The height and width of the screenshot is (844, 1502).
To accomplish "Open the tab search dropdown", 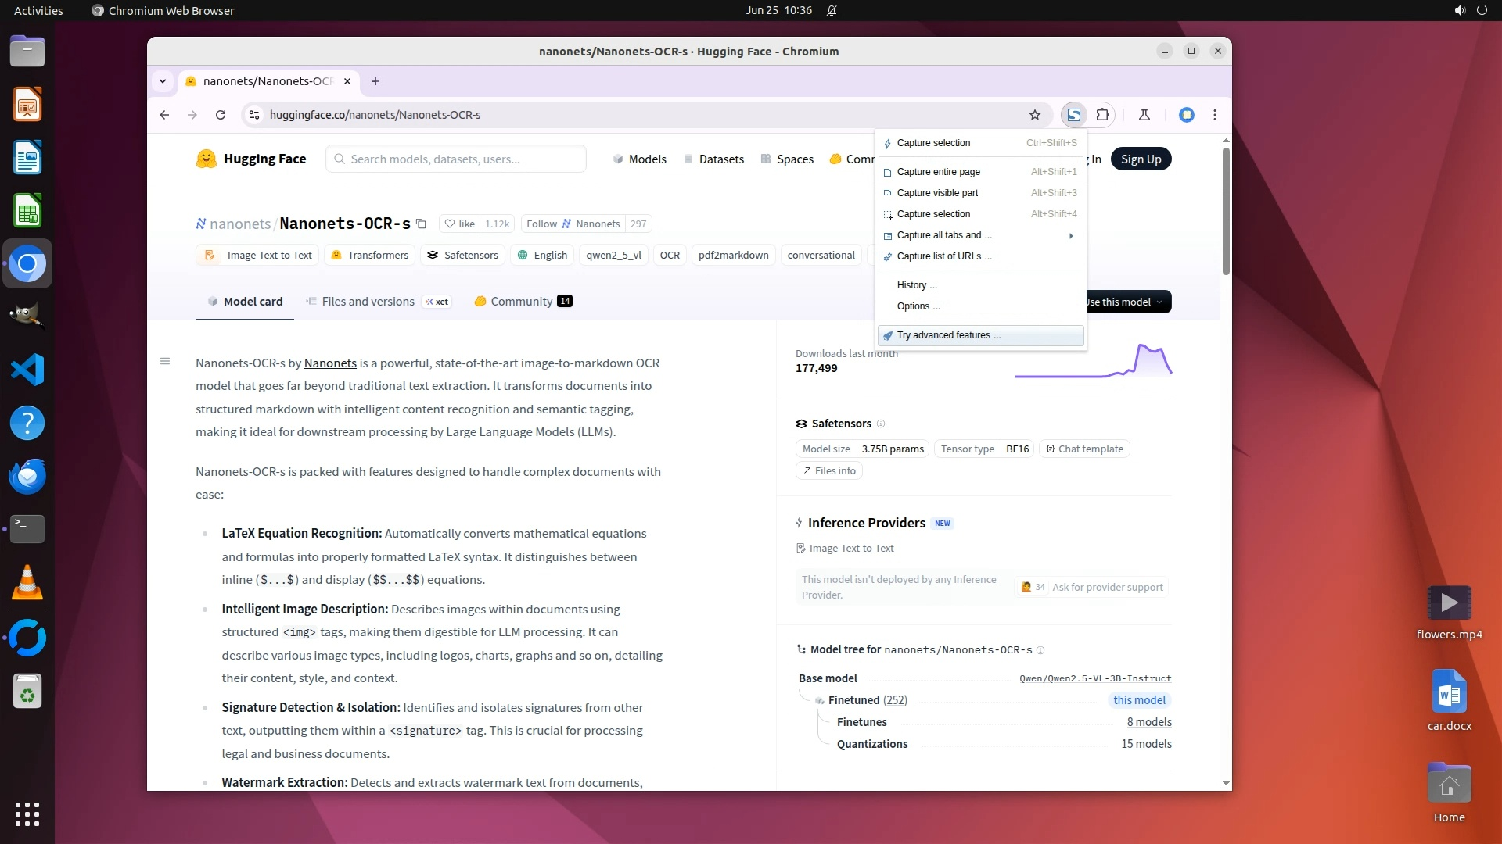I will 162,81.
